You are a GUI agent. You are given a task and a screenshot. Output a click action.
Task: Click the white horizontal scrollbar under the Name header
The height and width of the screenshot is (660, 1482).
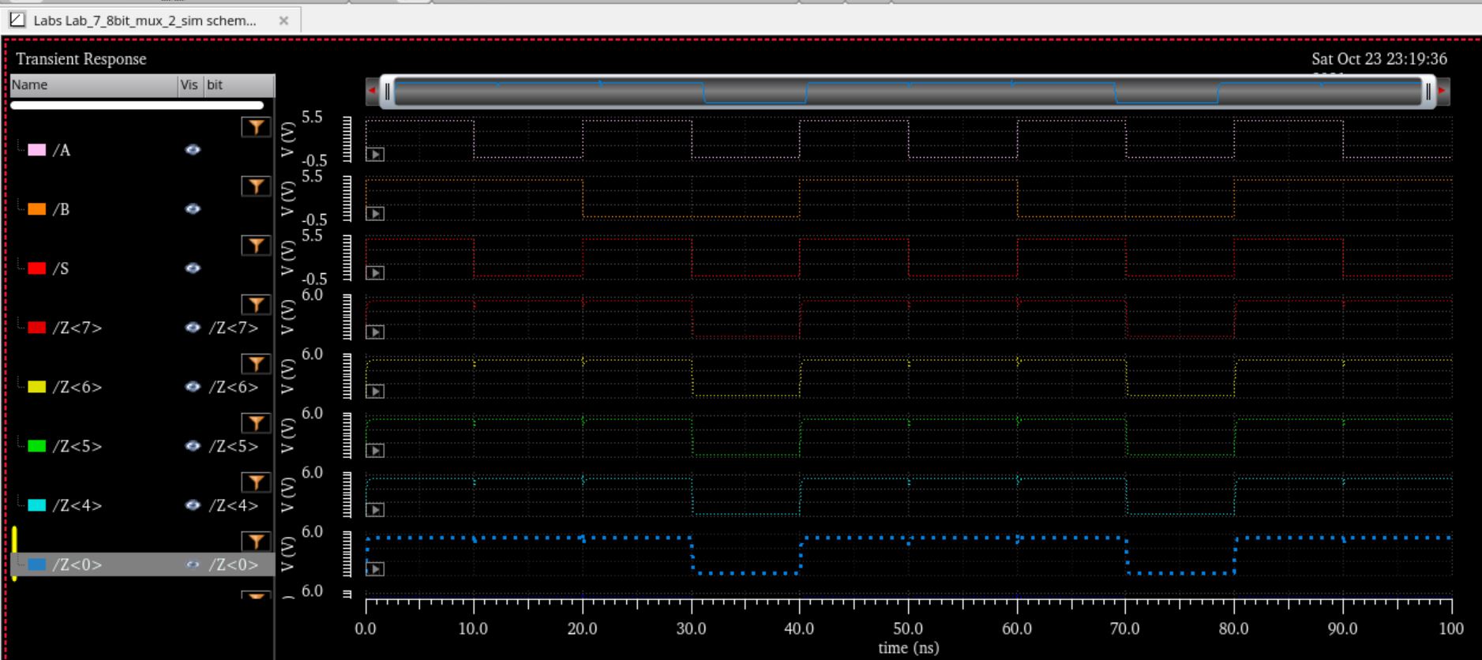[137, 105]
